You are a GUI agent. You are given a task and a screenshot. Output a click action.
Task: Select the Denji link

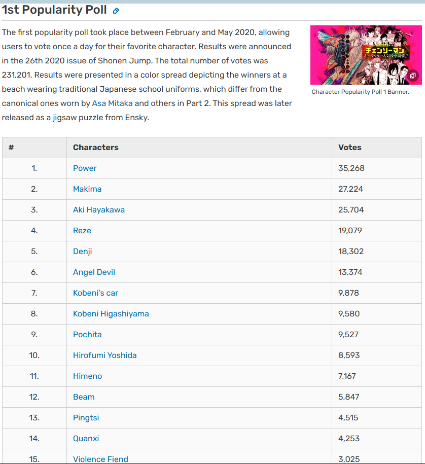pyautogui.click(x=83, y=252)
